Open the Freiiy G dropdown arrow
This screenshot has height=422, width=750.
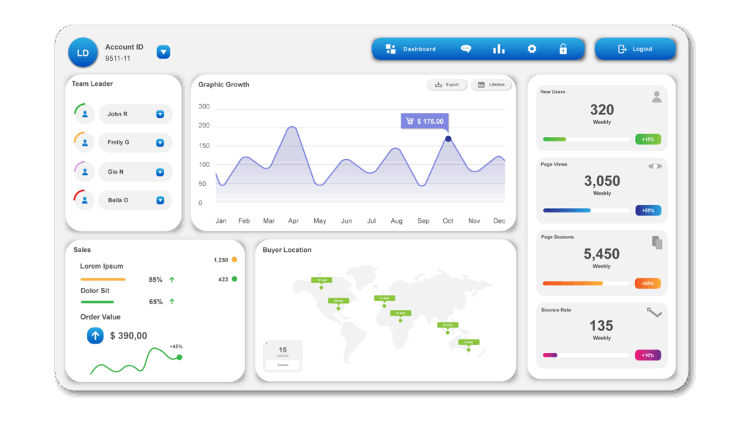(x=160, y=143)
